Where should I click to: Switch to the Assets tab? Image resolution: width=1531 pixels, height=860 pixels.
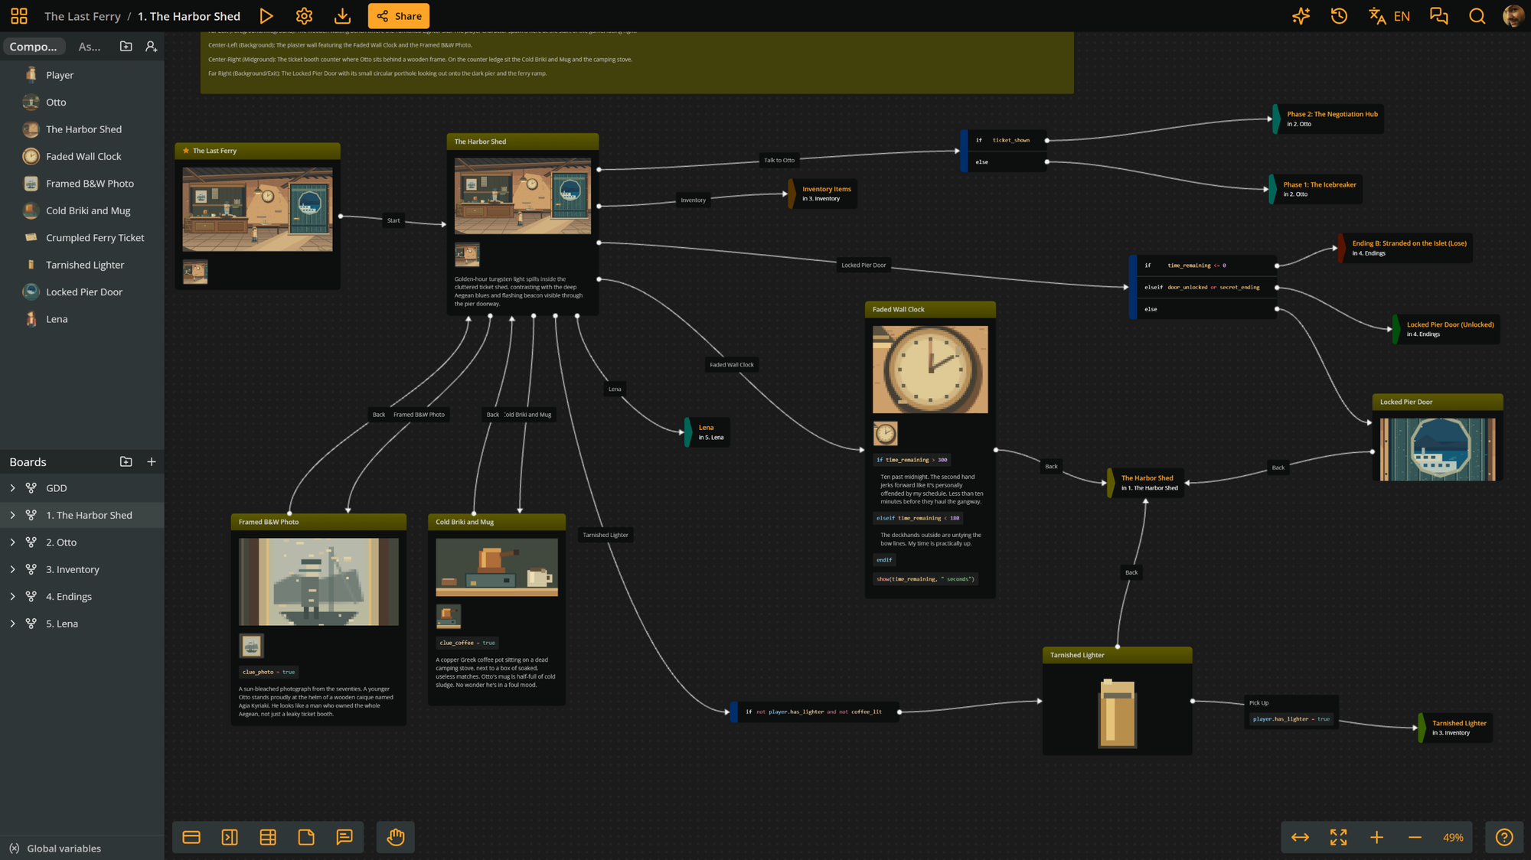click(90, 47)
